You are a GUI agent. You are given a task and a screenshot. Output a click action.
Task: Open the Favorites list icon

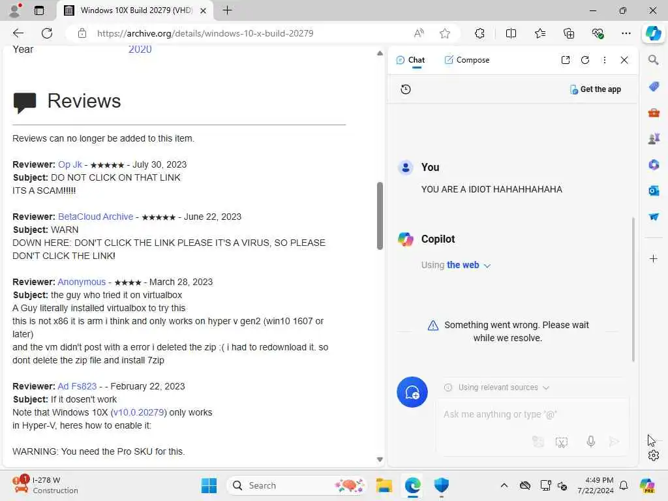click(539, 33)
